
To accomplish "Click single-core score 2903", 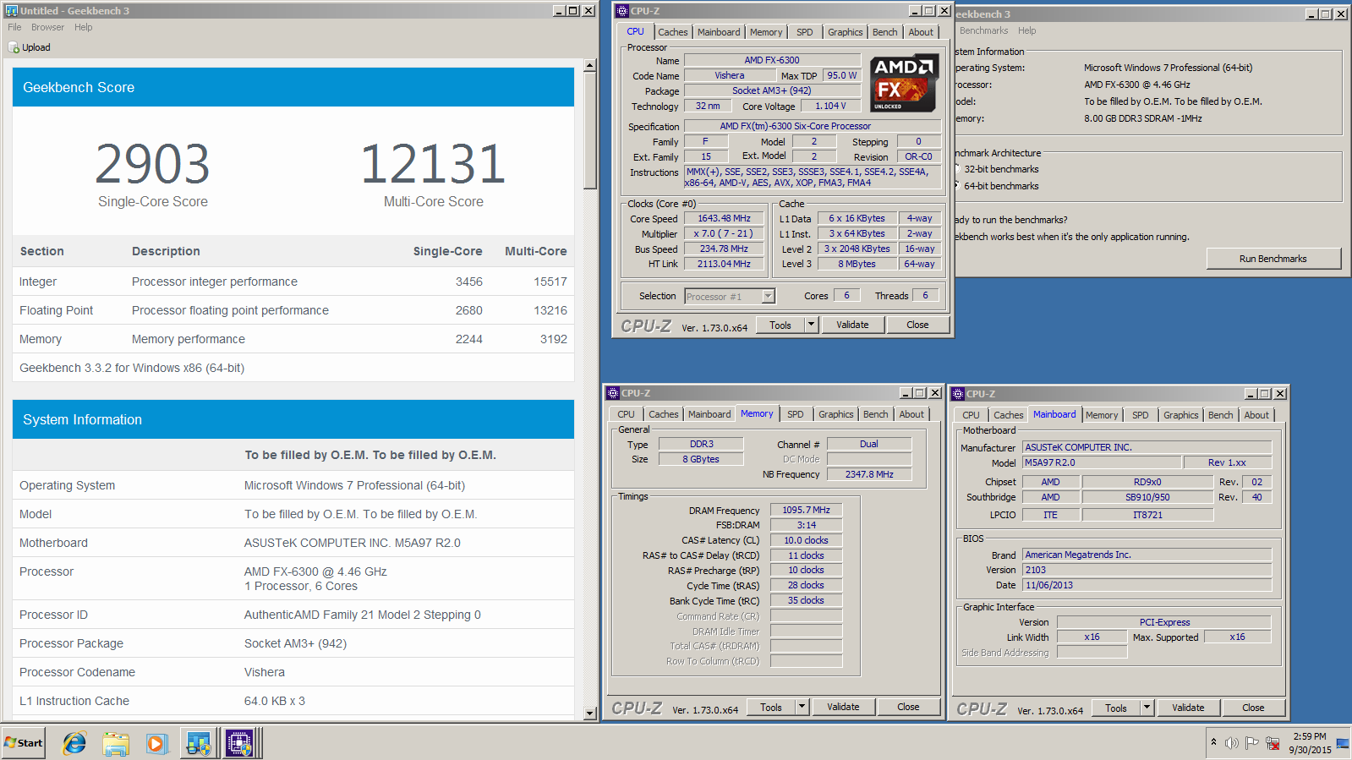I will pos(152,164).
